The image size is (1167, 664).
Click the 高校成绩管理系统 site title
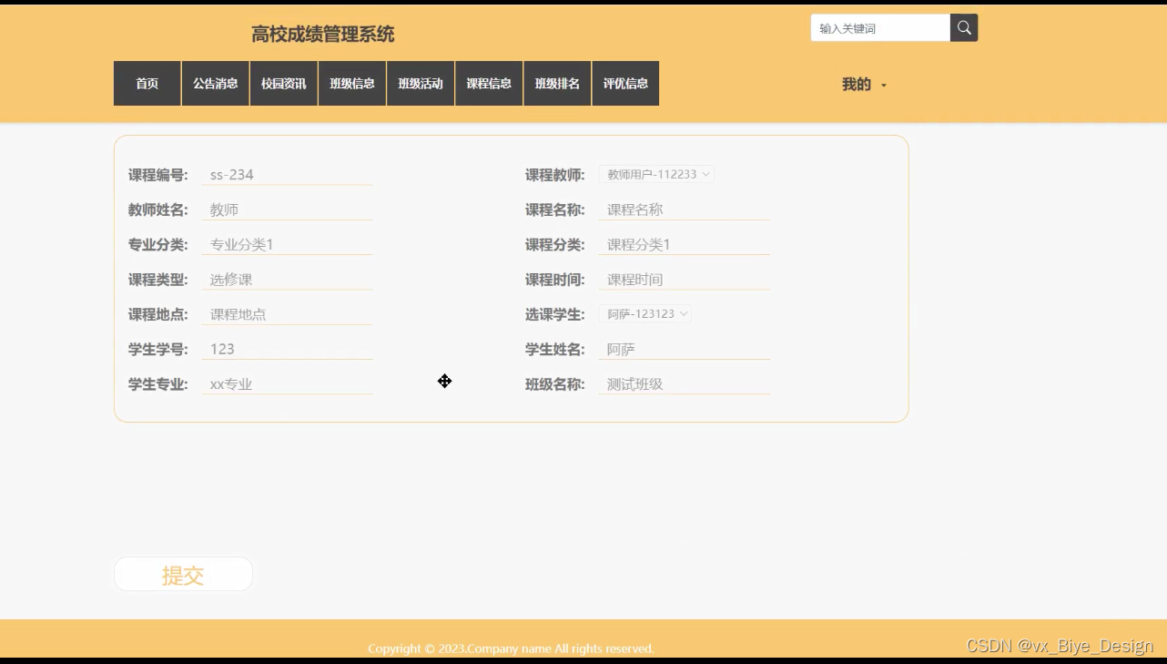click(320, 34)
